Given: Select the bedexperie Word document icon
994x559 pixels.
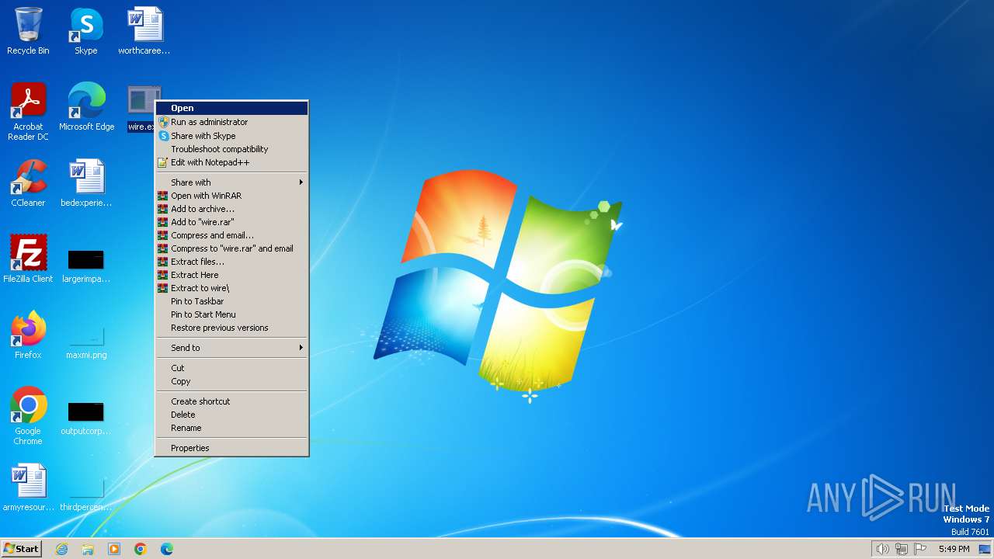Looking at the screenshot, I should pos(86,183).
